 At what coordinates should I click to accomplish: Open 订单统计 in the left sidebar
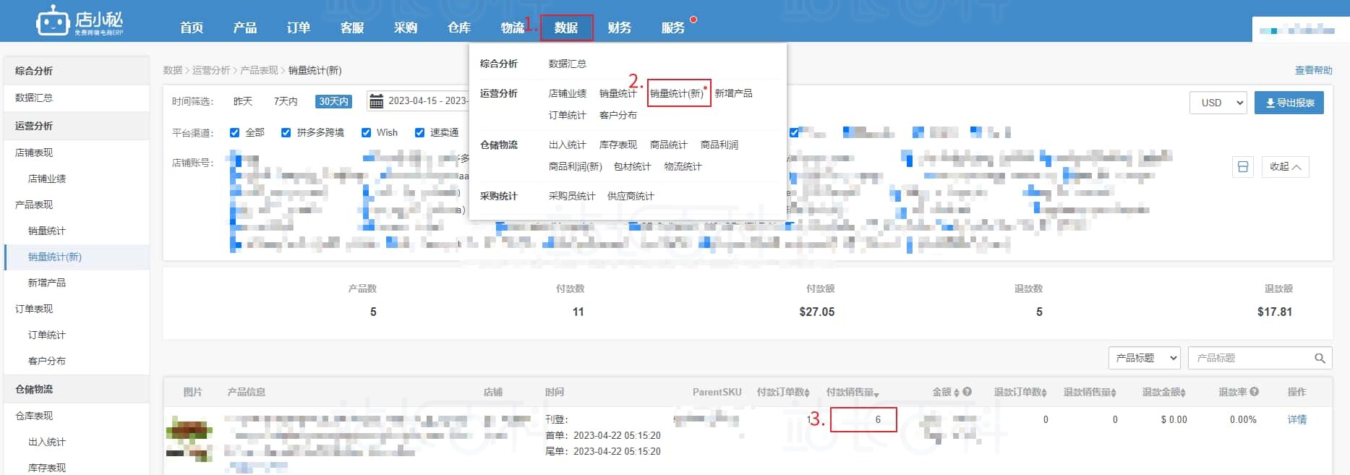[x=47, y=335]
